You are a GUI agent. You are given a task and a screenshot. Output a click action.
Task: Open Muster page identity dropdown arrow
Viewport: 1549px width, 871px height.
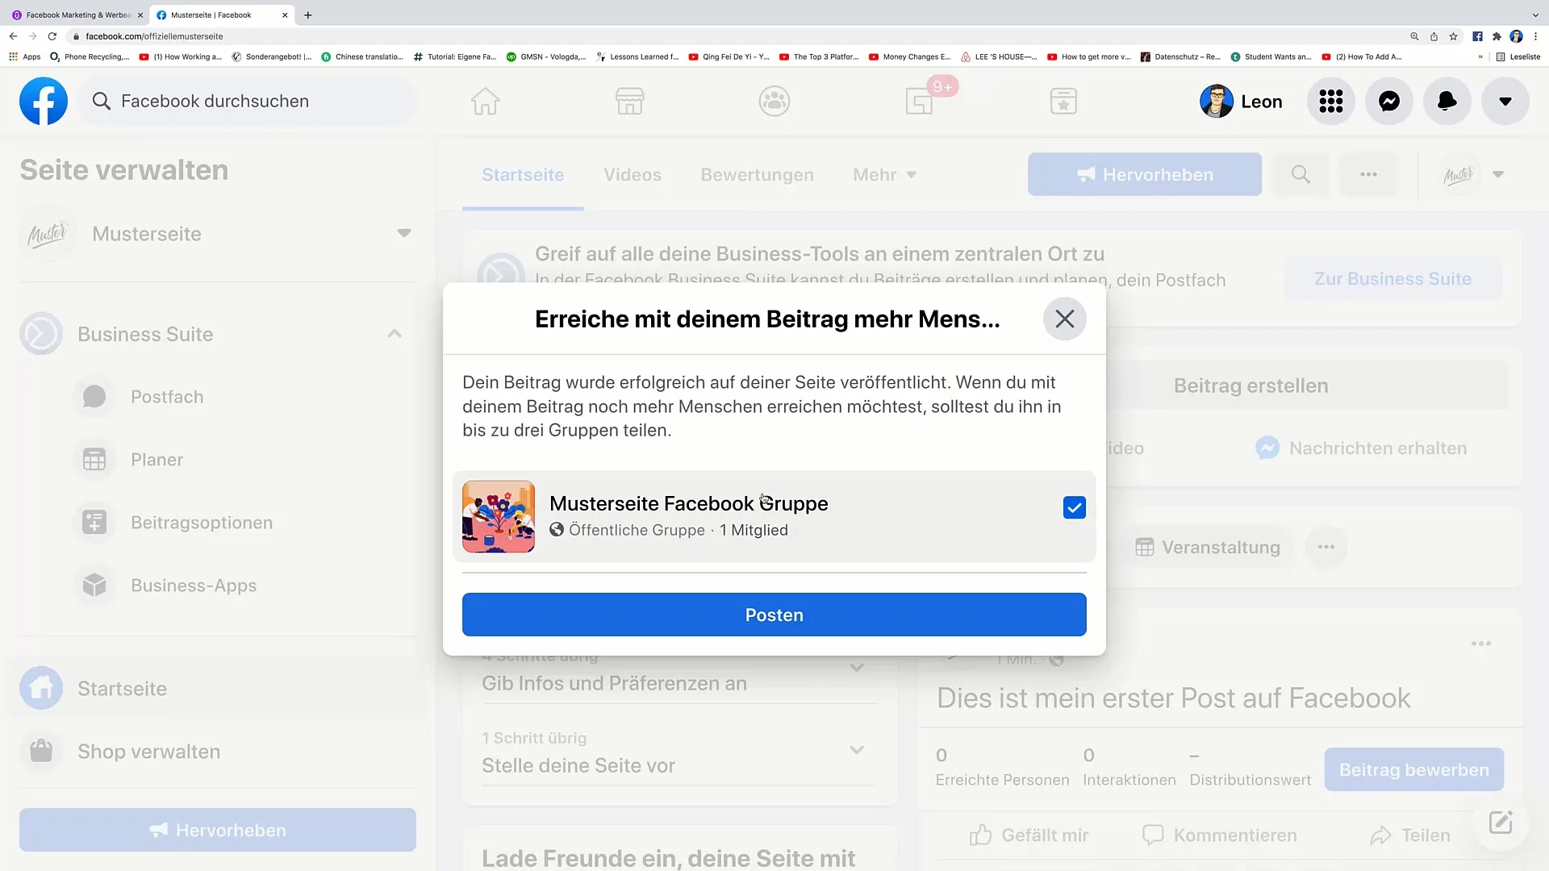(x=1498, y=175)
